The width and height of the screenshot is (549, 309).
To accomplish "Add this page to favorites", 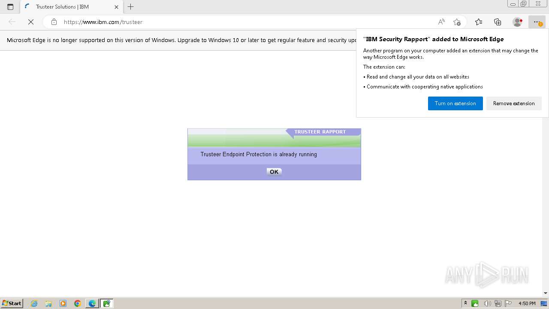I will pyautogui.click(x=457, y=22).
